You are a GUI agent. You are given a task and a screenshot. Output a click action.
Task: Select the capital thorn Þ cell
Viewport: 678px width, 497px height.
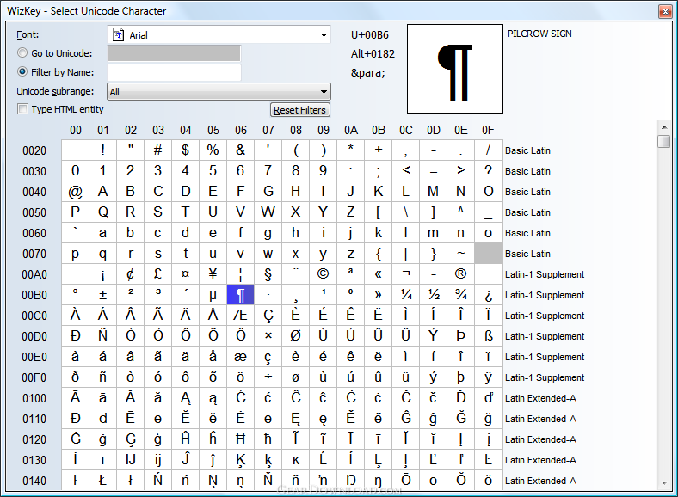point(460,336)
